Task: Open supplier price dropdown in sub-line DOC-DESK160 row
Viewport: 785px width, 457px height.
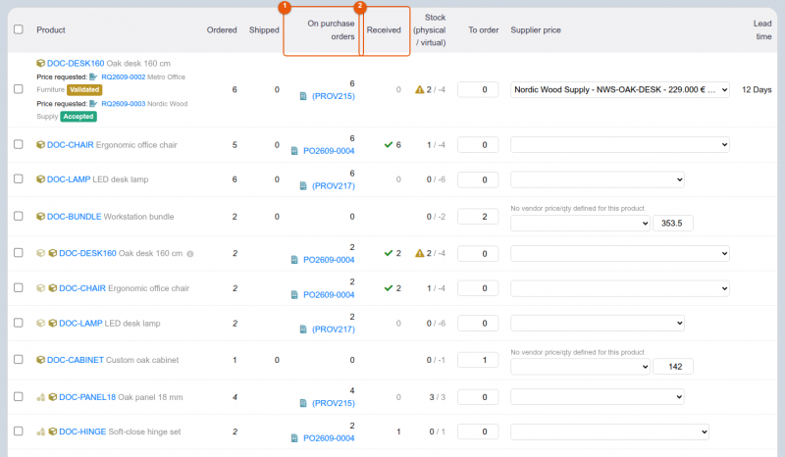Action: pyautogui.click(x=620, y=253)
